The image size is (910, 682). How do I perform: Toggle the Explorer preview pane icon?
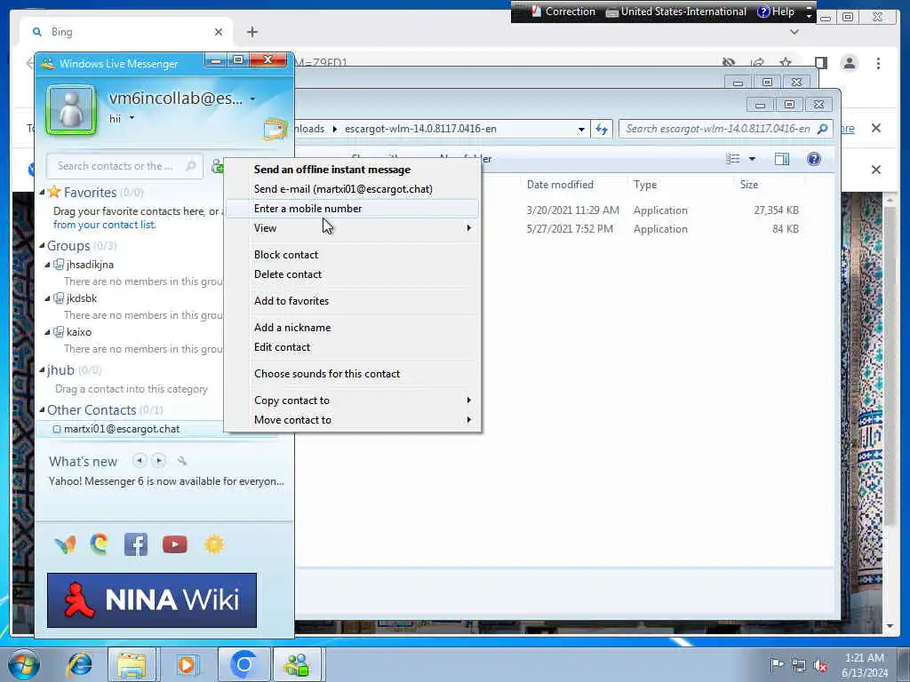782,159
